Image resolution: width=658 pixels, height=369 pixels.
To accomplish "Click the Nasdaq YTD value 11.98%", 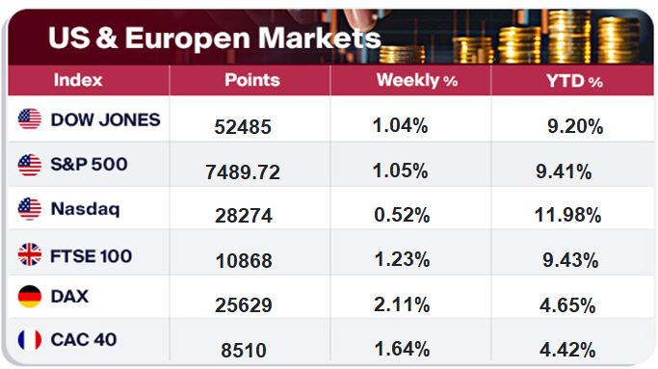I will click(567, 215).
